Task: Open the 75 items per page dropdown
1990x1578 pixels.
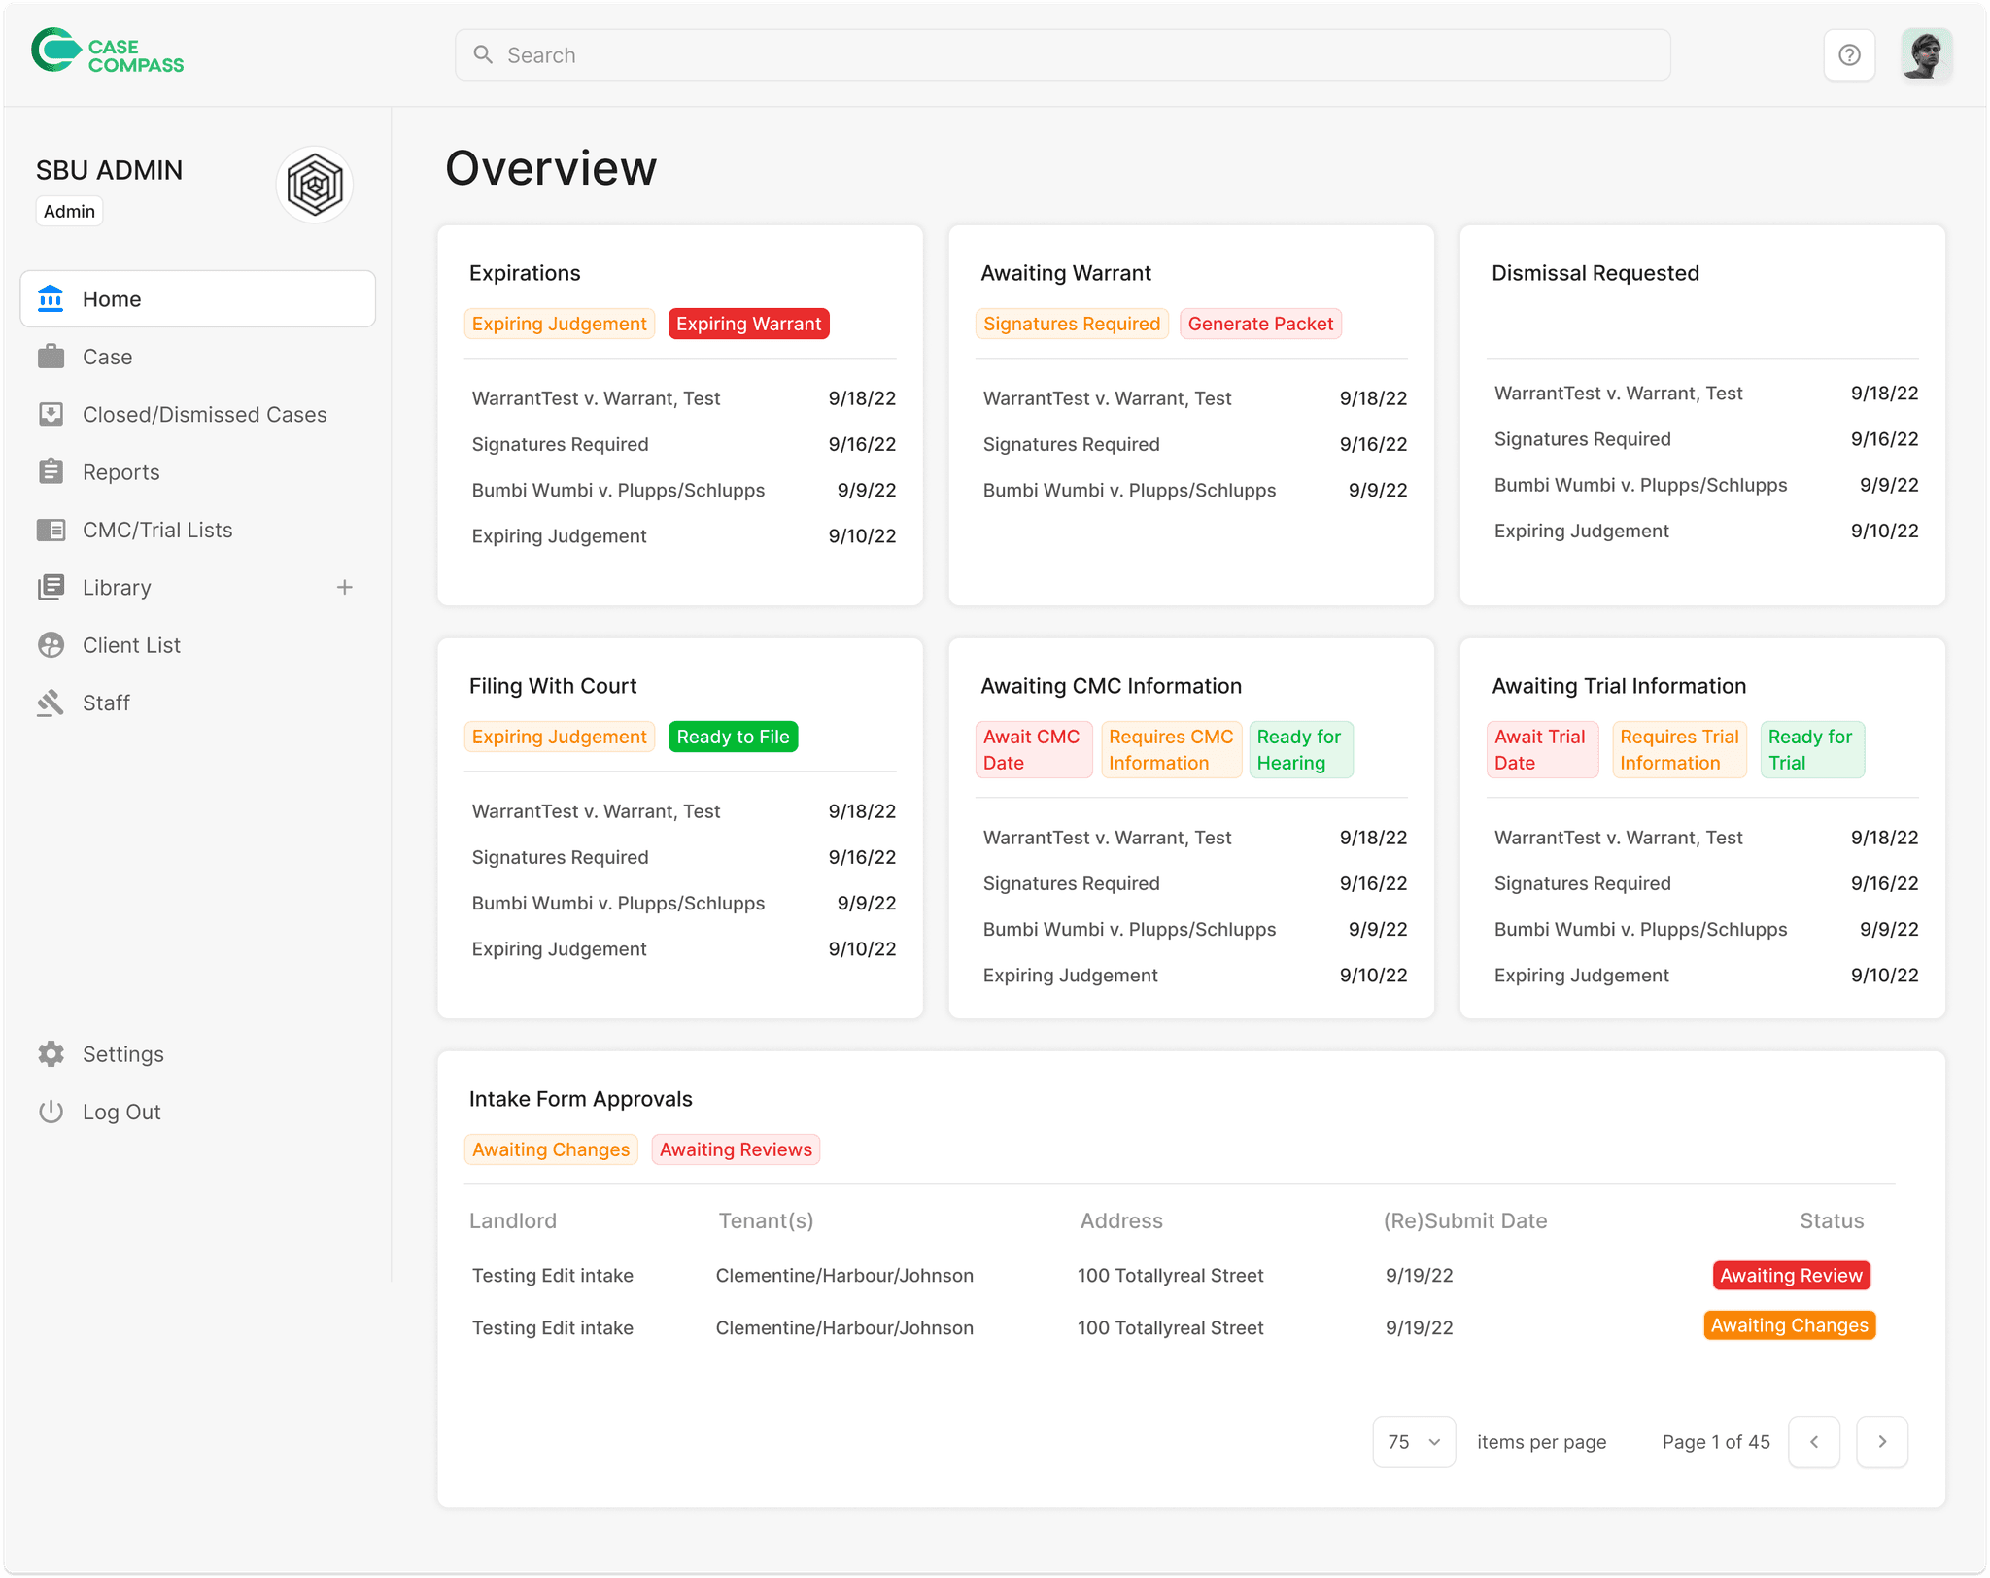Action: pos(1414,1442)
